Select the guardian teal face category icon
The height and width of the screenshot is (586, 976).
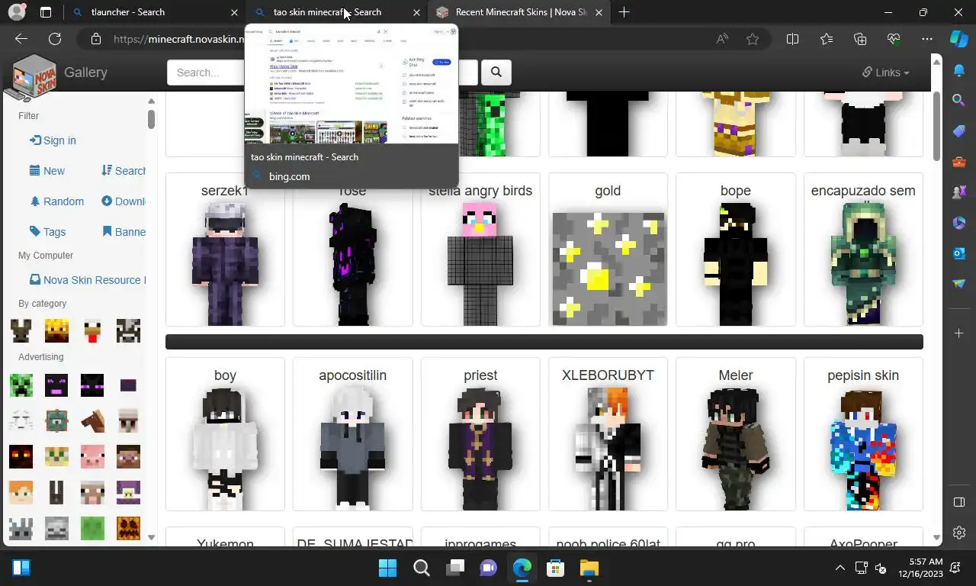click(56, 420)
